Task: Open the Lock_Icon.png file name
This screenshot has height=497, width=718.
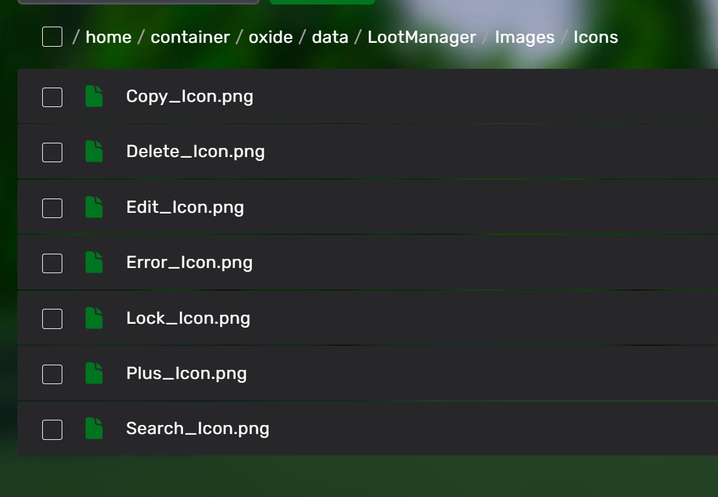Action: (188, 318)
